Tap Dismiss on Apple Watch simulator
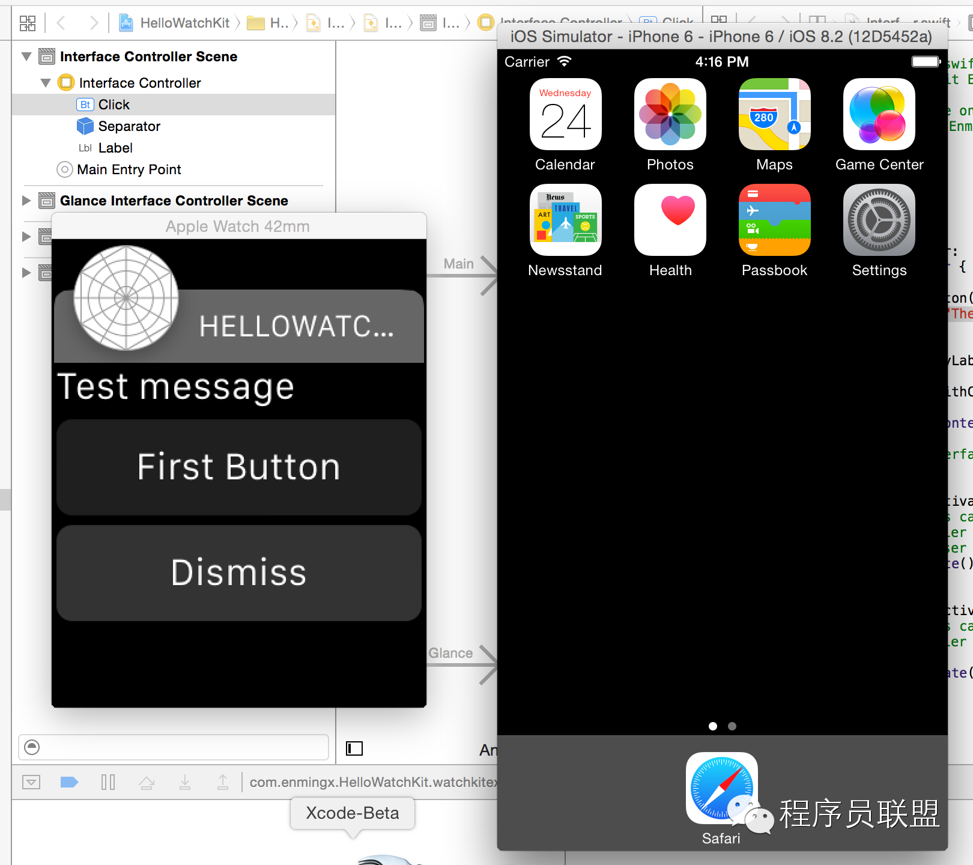Image resolution: width=973 pixels, height=865 pixels. point(239,572)
